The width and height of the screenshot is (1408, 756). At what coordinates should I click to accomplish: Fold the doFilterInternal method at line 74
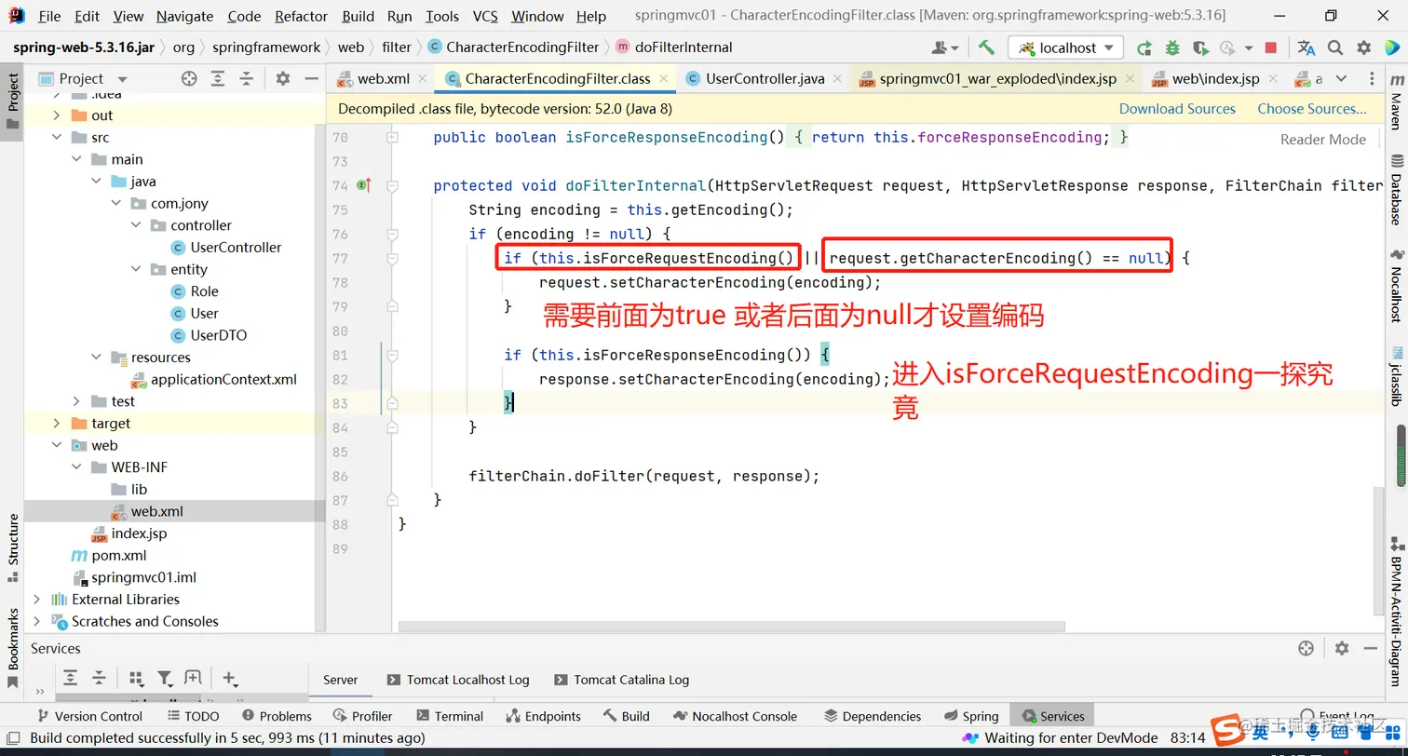[x=392, y=185]
